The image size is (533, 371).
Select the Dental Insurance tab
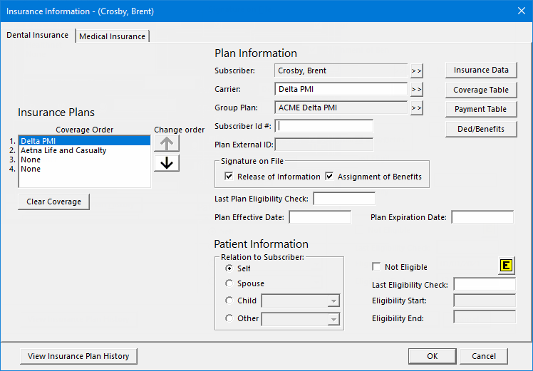(x=37, y=35)
